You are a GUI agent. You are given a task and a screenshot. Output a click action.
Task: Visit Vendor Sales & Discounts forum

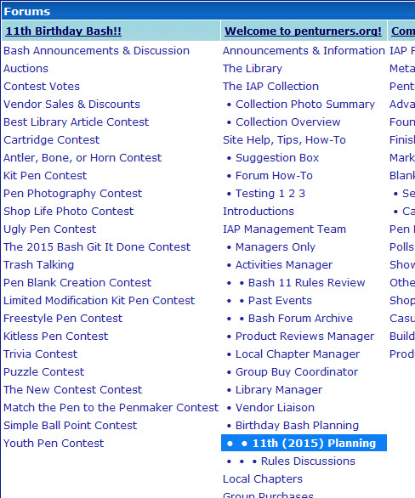tap(71, 105)
